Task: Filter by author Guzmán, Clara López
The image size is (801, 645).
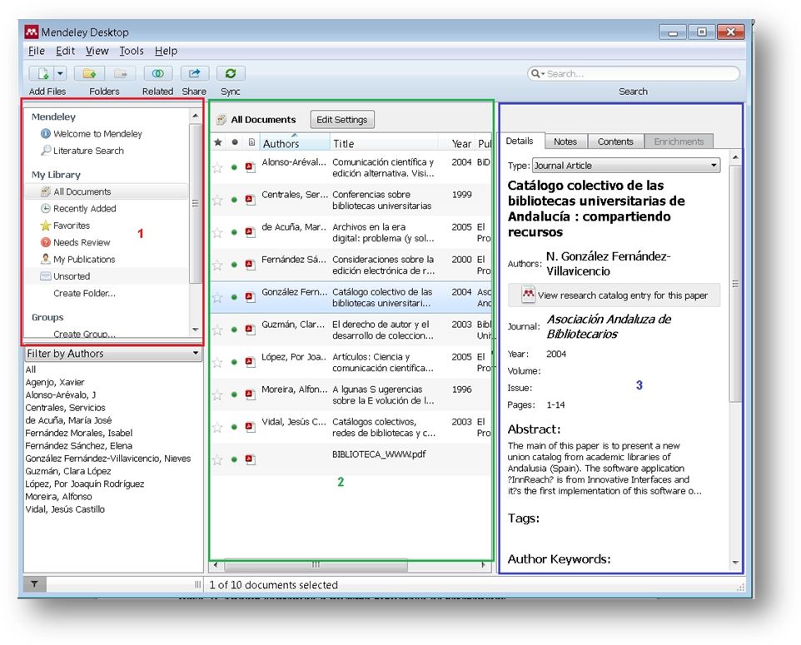Action: 68,471
